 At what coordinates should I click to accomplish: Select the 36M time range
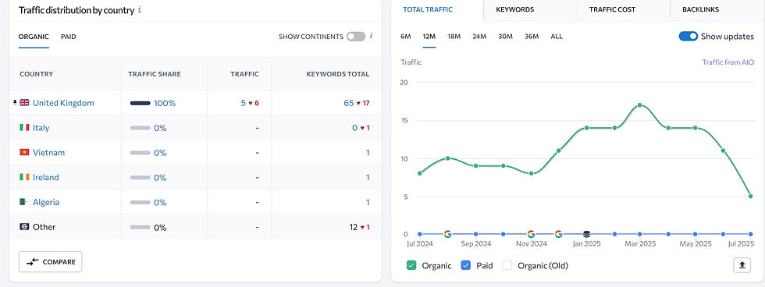pyautogui.click(x=532, y=37)
